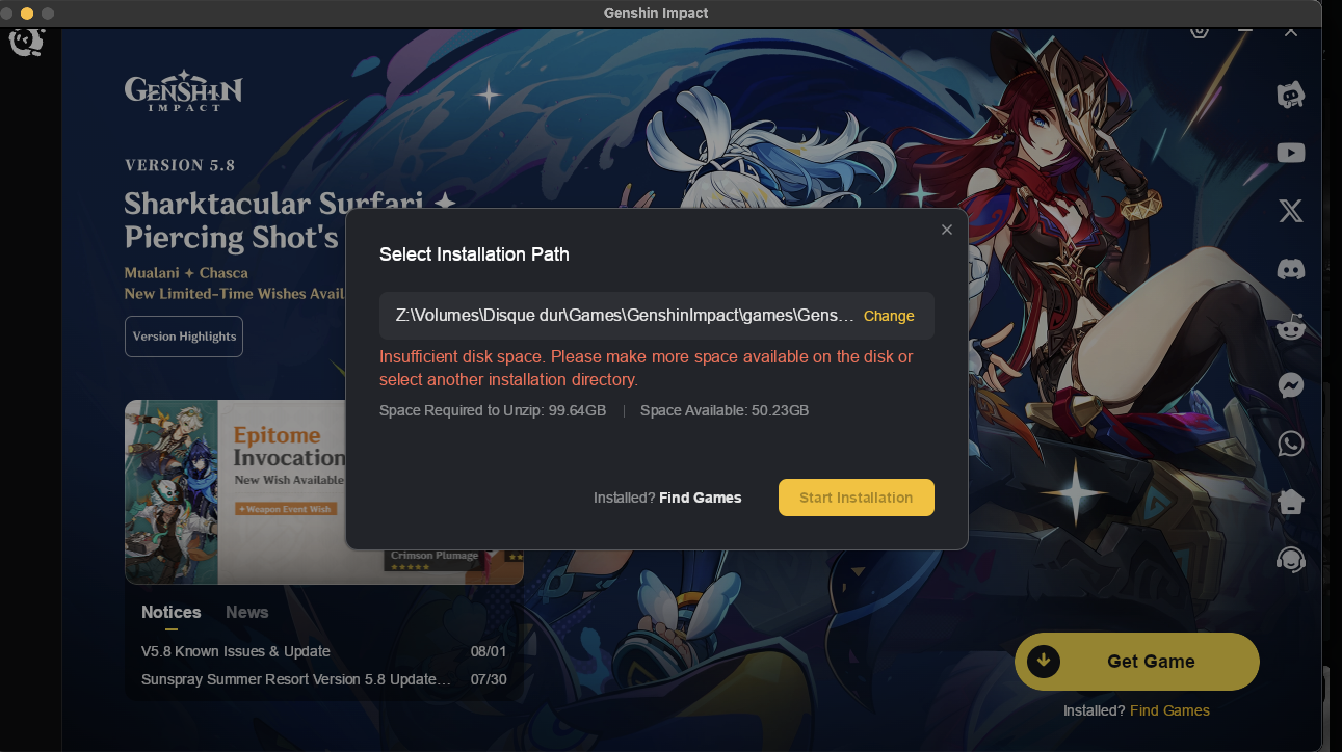
Task: Open the Messenger icon link
Action: 1291,385
